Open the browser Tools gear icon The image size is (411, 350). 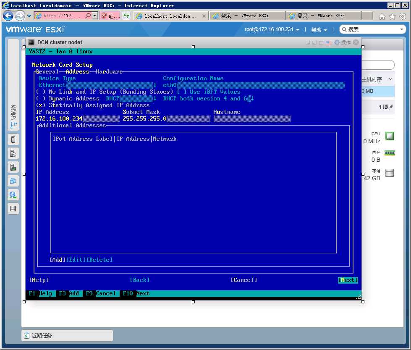click(x=403, y=16)
